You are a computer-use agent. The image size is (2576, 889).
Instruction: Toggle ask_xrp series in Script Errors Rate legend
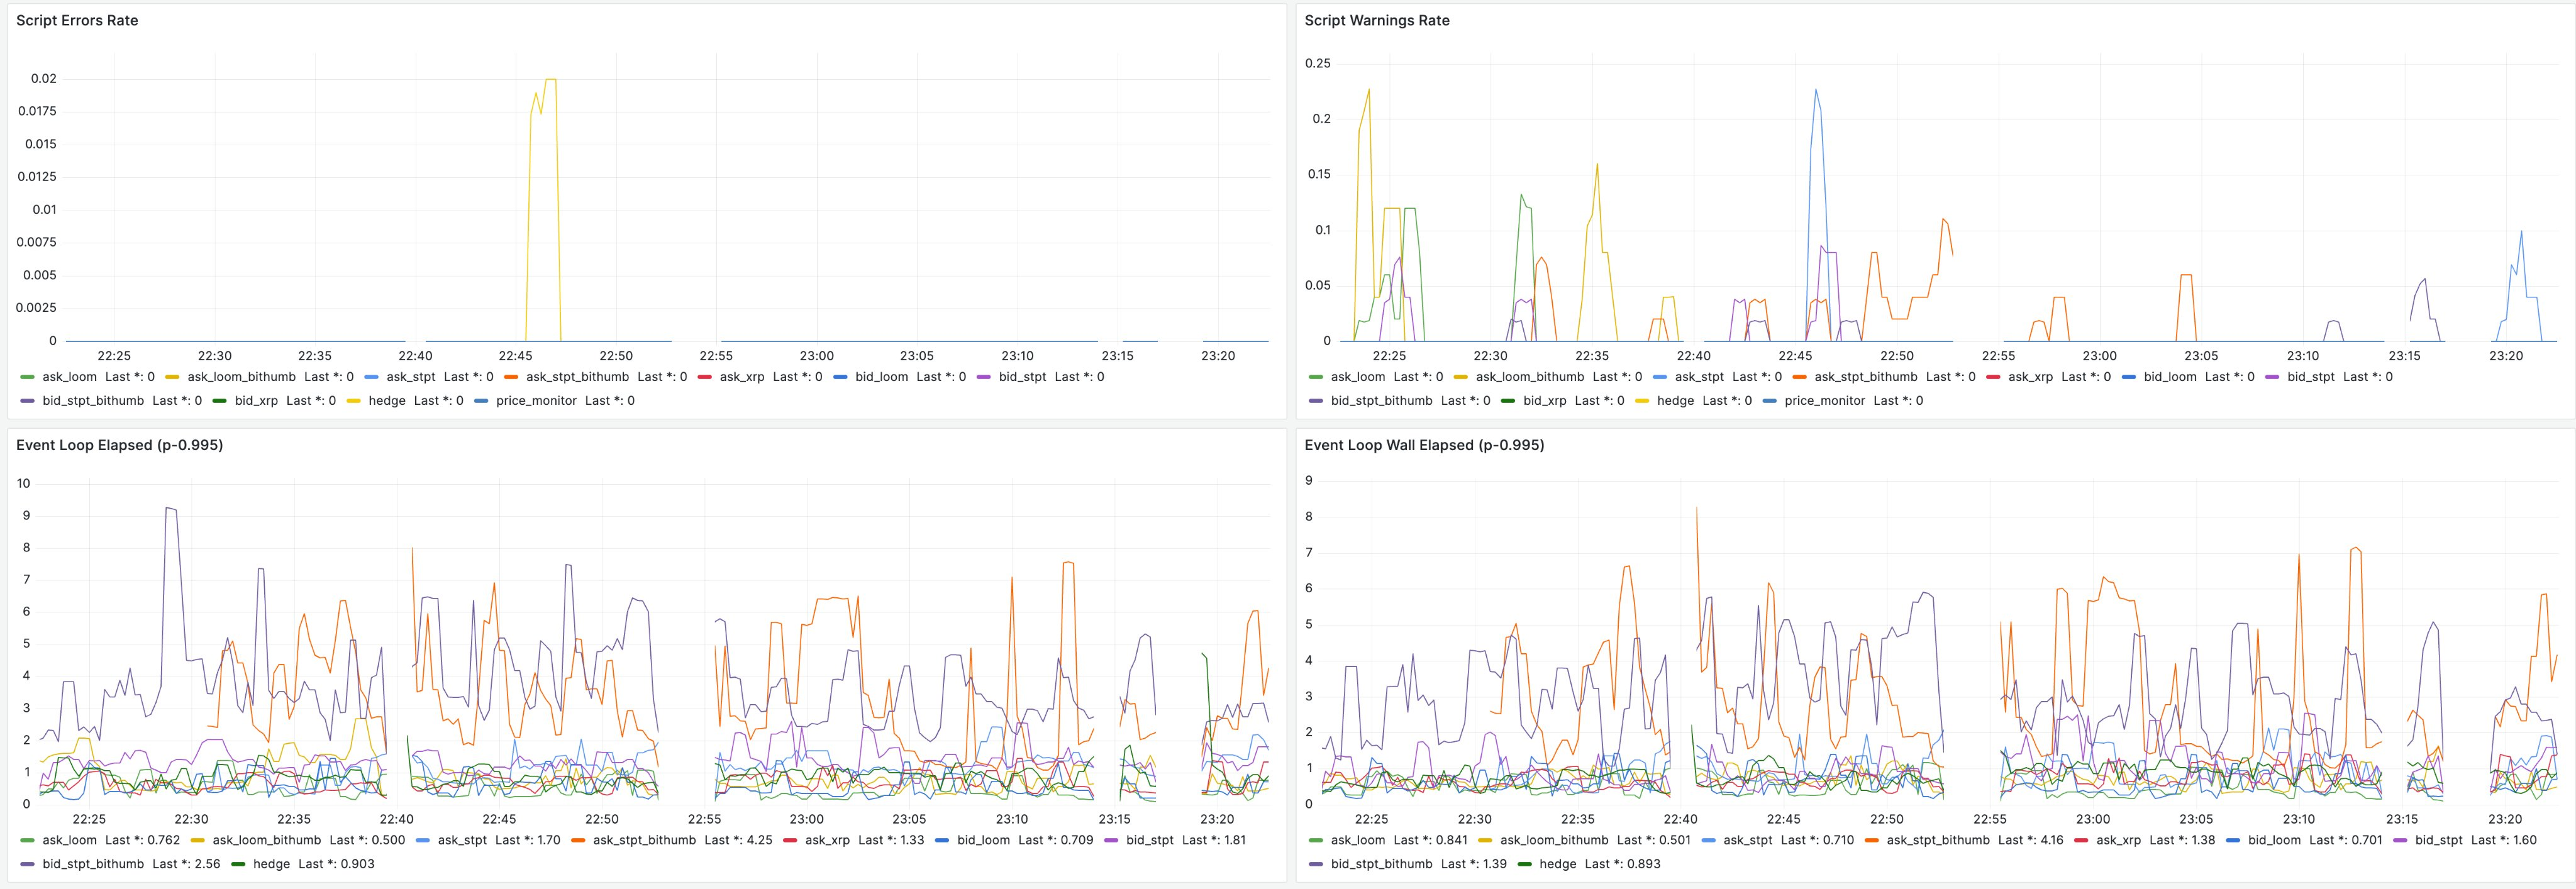tap(742, 377)
